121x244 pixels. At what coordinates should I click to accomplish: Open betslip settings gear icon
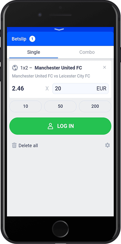[107, 145]
